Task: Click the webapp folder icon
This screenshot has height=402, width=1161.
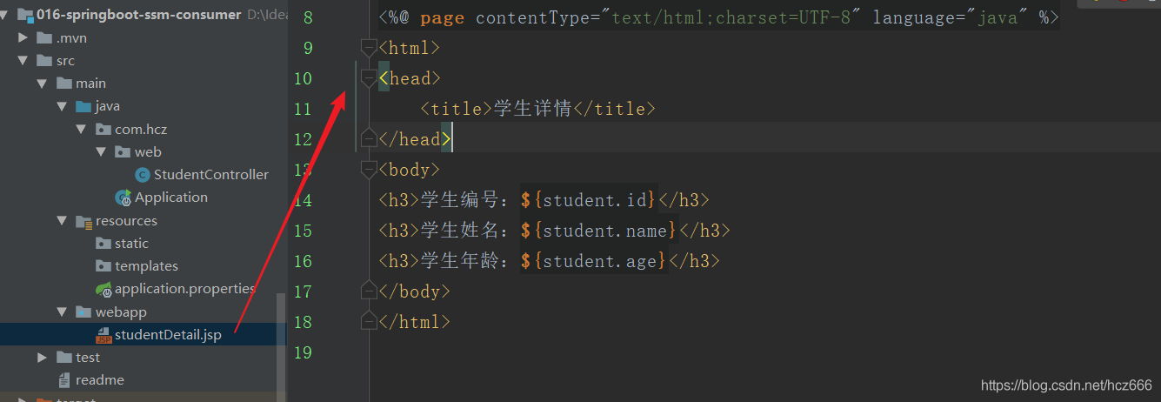Action: pos(83,312)
